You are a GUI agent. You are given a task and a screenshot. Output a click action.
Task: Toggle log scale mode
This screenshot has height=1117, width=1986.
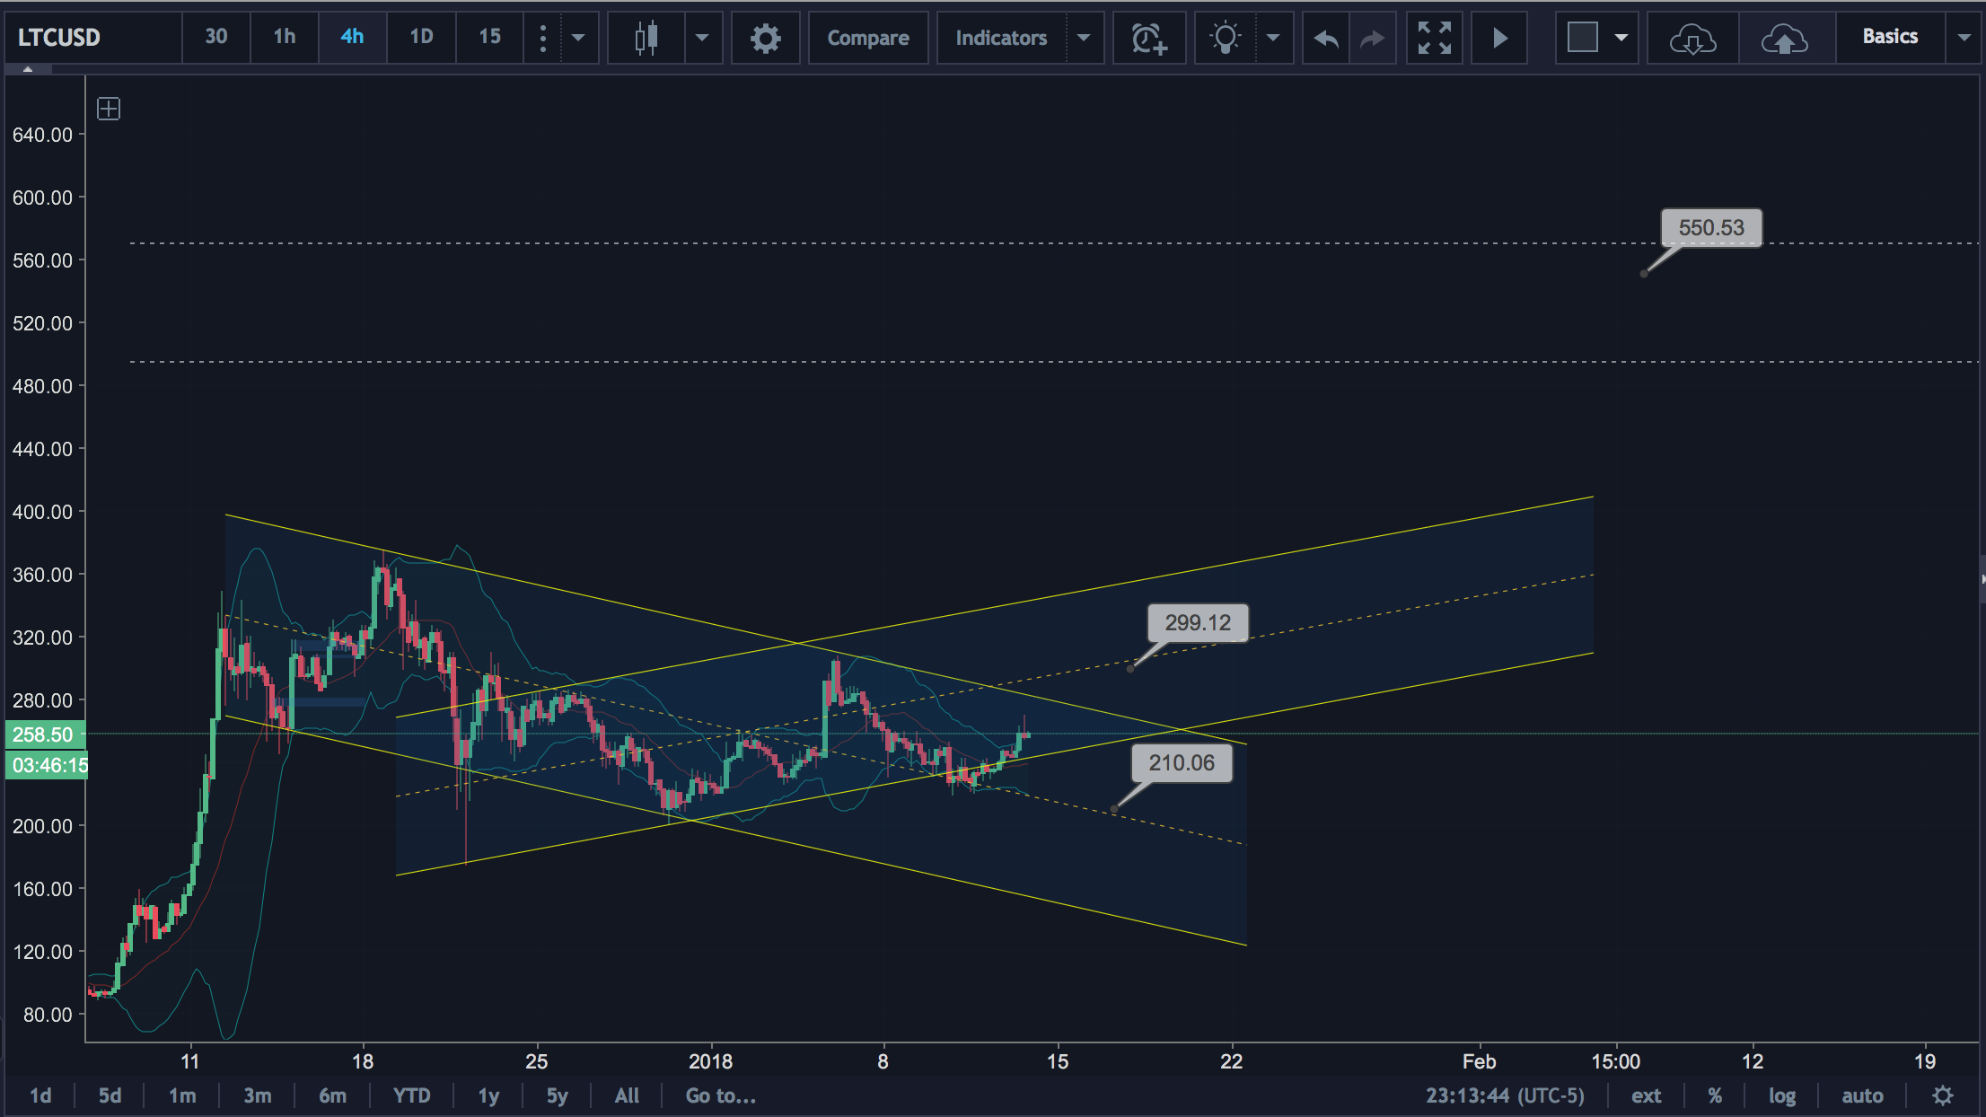click(x=1782, y=1095)
